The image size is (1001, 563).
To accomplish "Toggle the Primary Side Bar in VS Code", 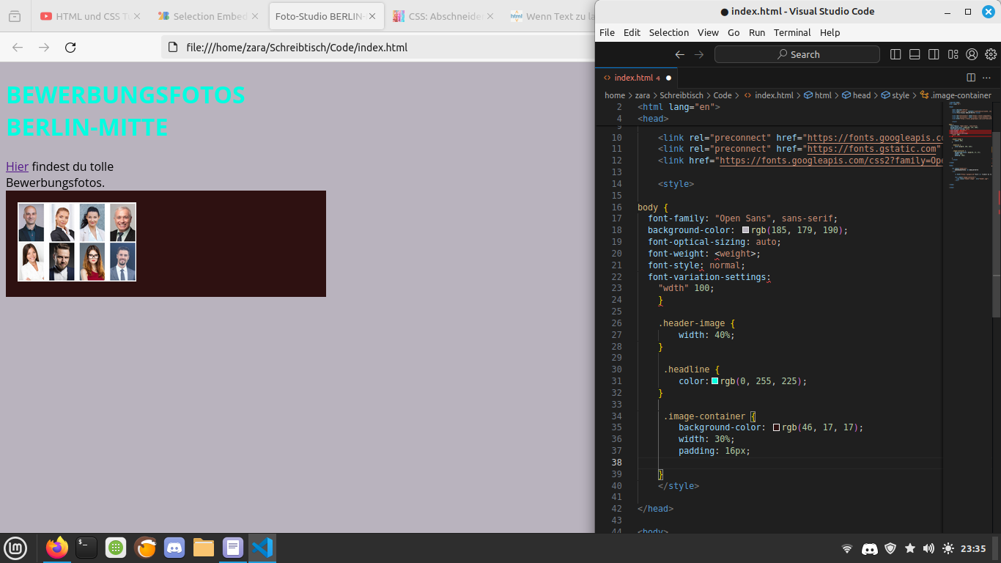I will [895, 54].
